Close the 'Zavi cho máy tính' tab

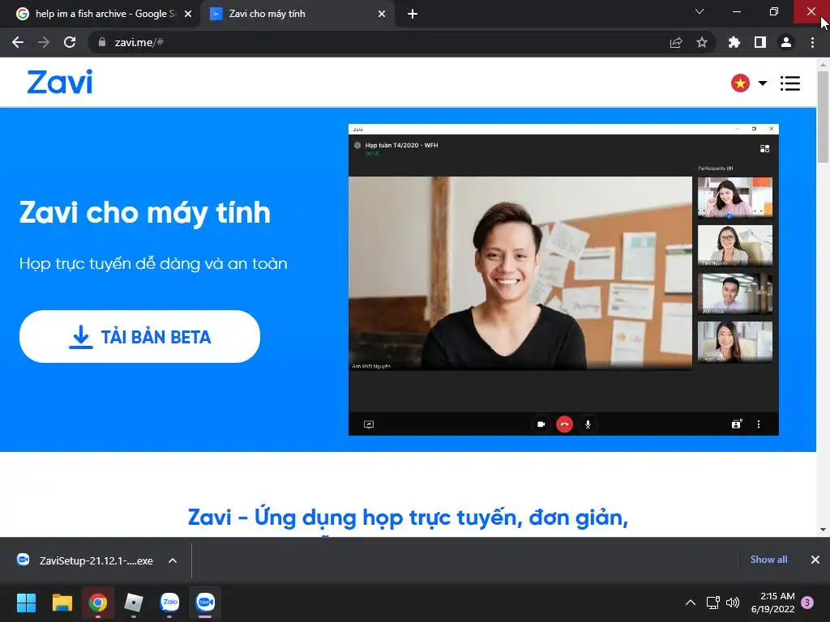point(382,14)
